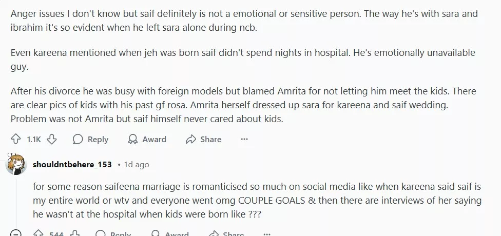Open the three-dot more options menu

(244, 139)
